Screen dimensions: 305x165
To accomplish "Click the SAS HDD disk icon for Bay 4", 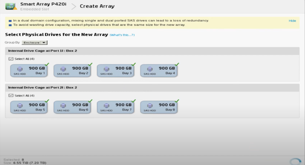I will click(x=150, y=69).
